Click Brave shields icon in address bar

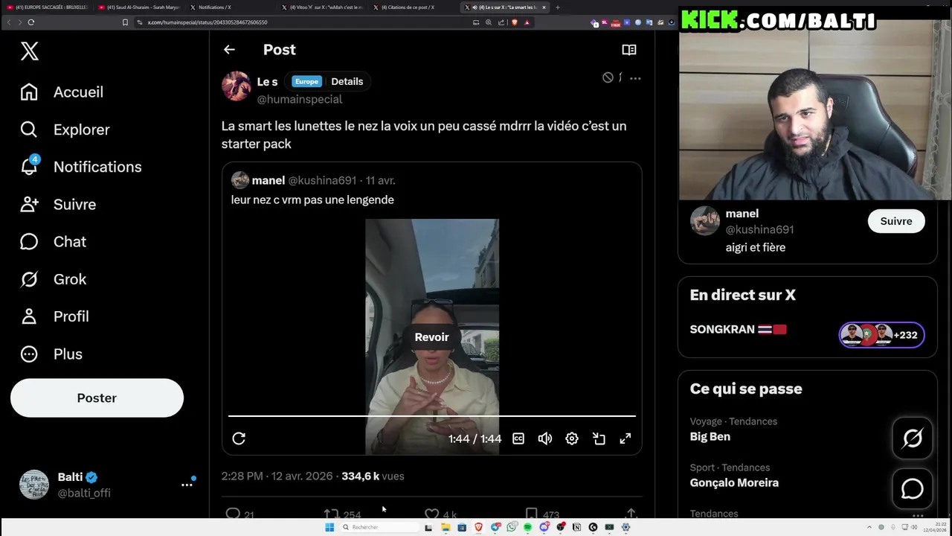pyautogui.click(x=514, y=22)
